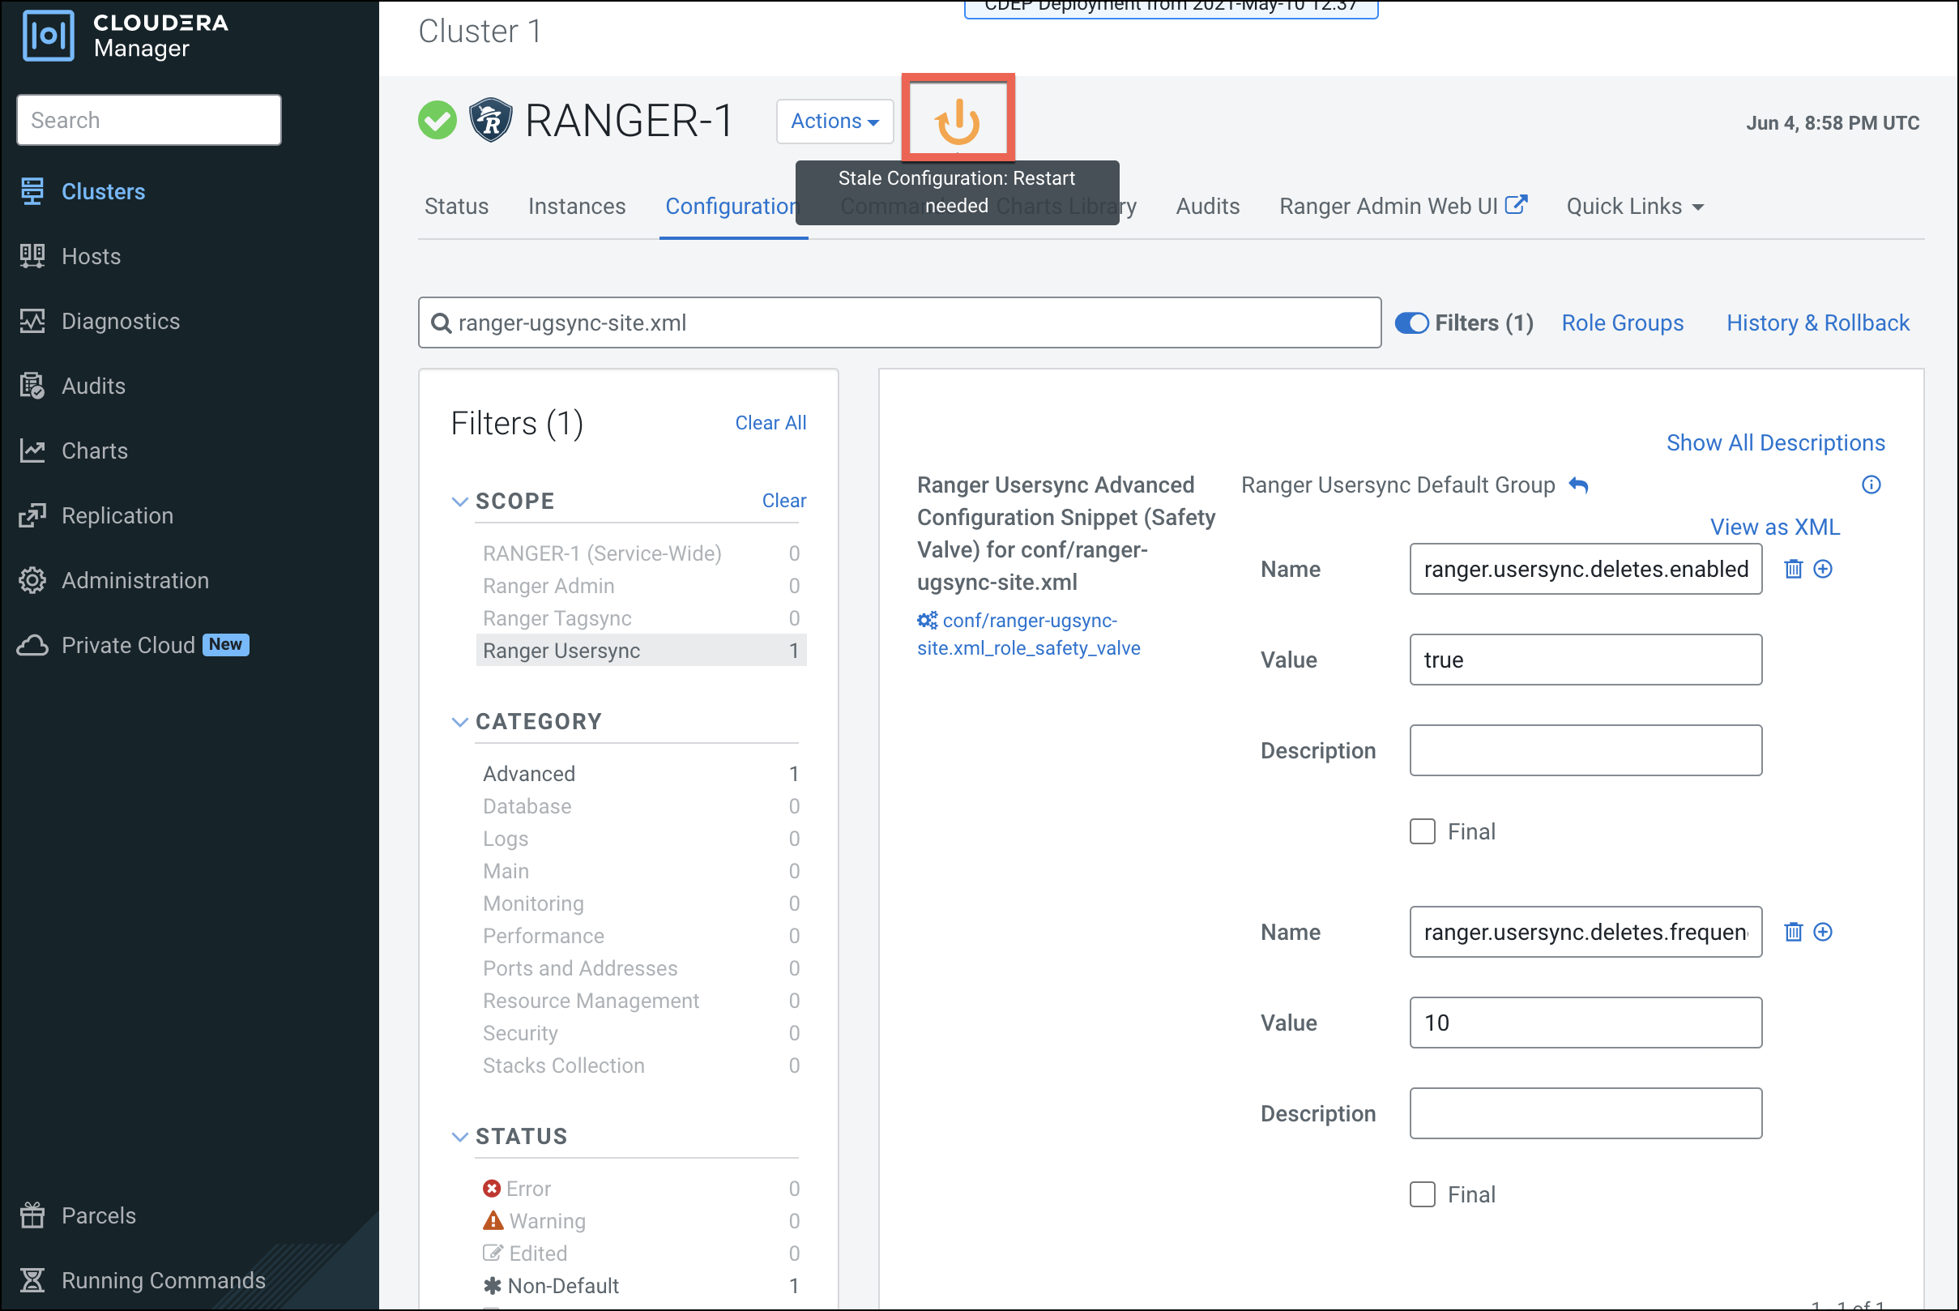The width and height of the screenshot is (1959, 1311).
Task: Open the Actions dropdown
Action: tap(834, 122)
